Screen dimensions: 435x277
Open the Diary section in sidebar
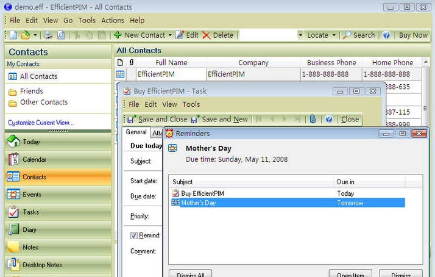pyautogui.click(x=58, y=230)
